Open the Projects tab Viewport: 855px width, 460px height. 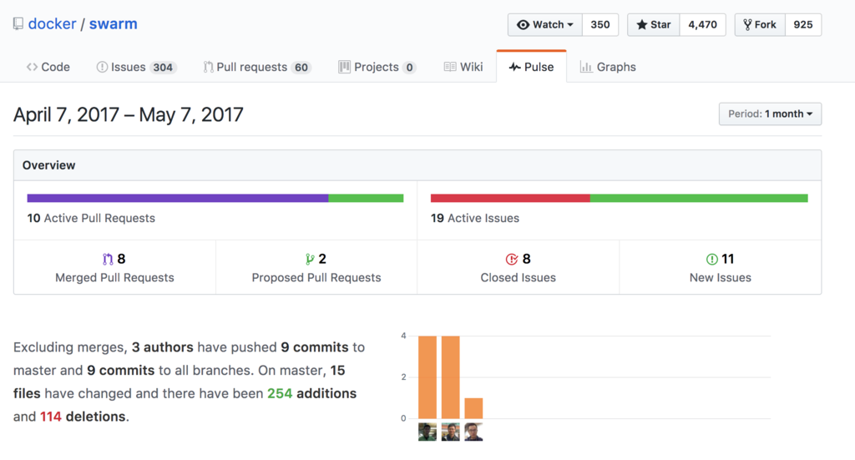coord(377,67)
